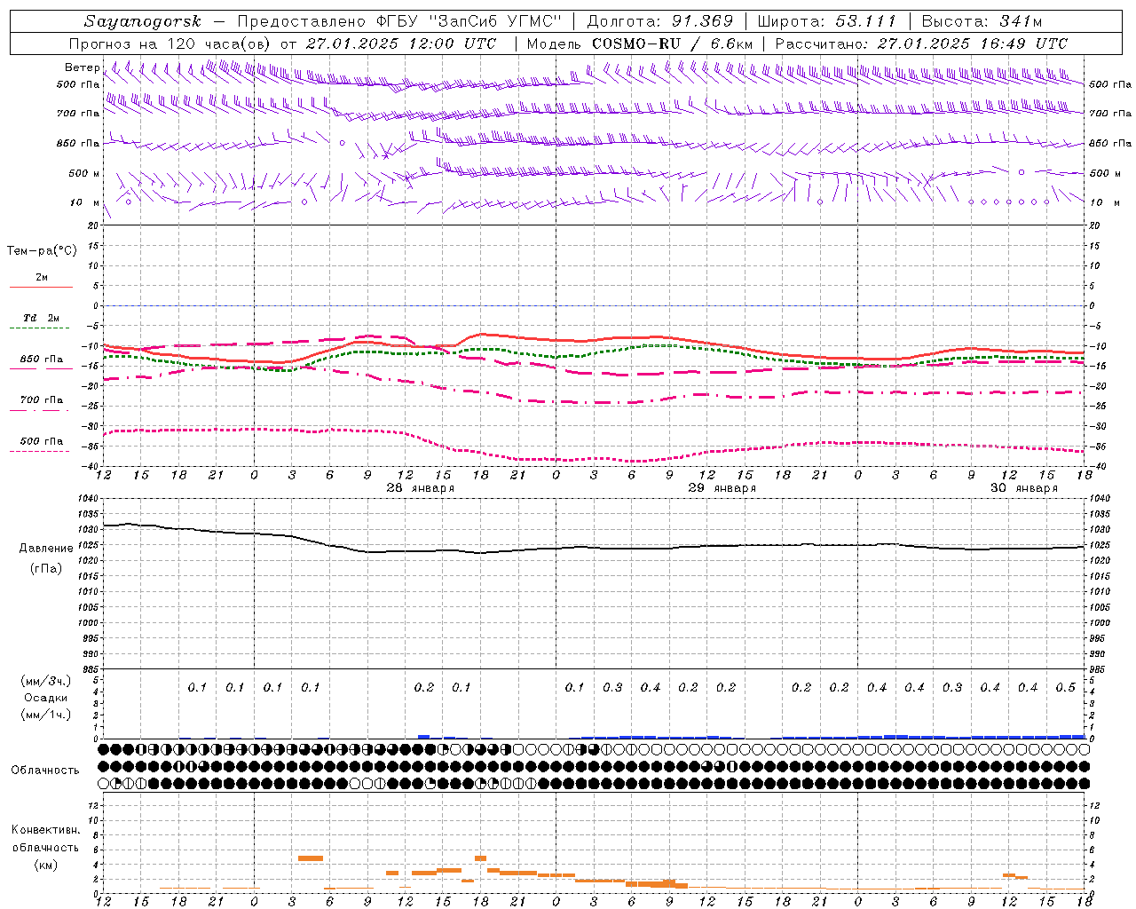Click the 'Давление' pressure panel label

(46, 549)
